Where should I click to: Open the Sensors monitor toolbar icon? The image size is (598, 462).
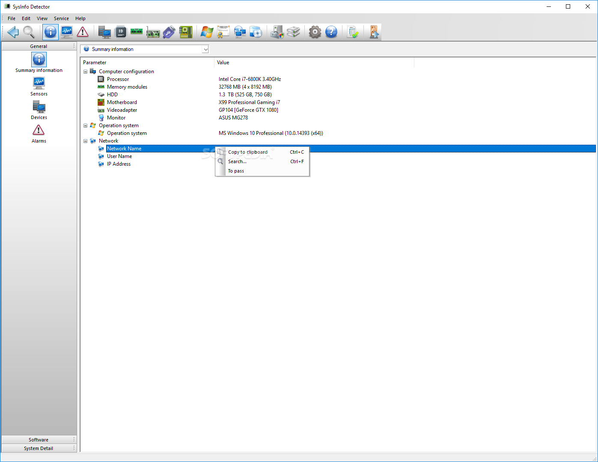pos(67,32)
